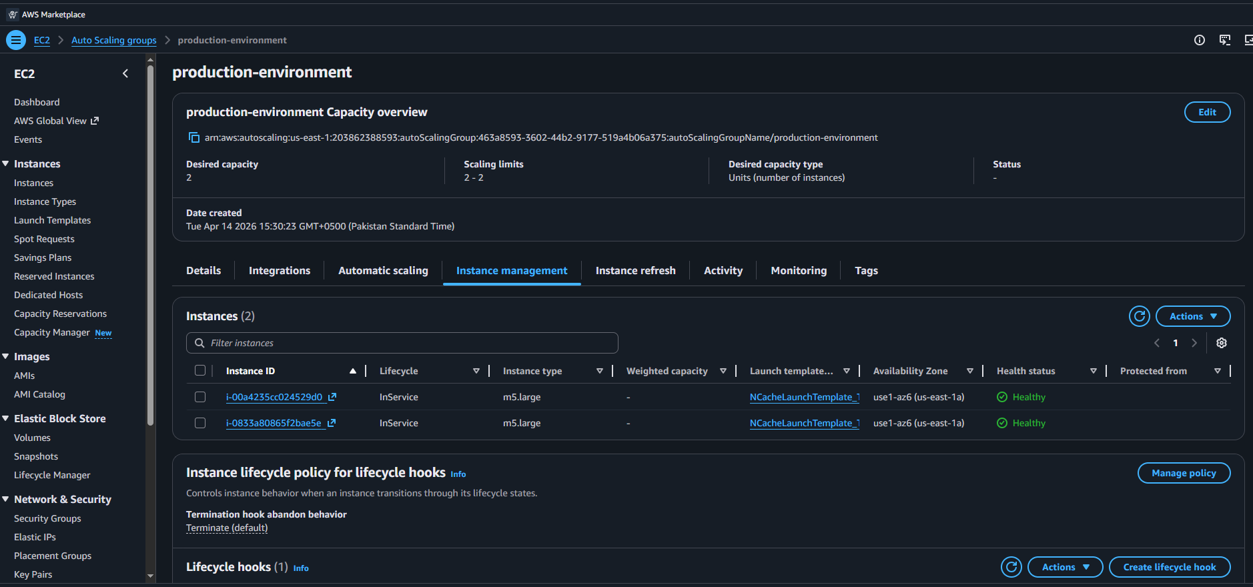The width and height of the screenshot is (1253, 587).
Task: Open Health status column dropdown
Action: click(1094, 371)
